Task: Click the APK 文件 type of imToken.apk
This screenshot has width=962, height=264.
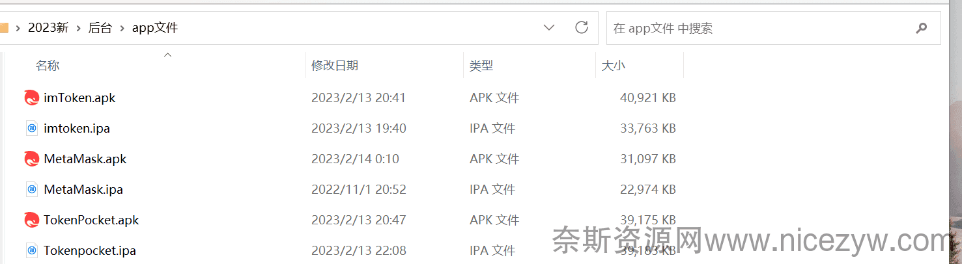Action: point(494,98)
